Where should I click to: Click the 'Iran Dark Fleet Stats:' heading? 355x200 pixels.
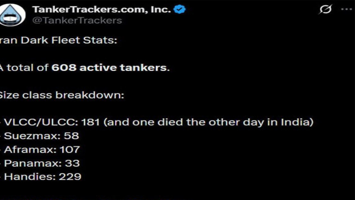[x=58, y=41]
